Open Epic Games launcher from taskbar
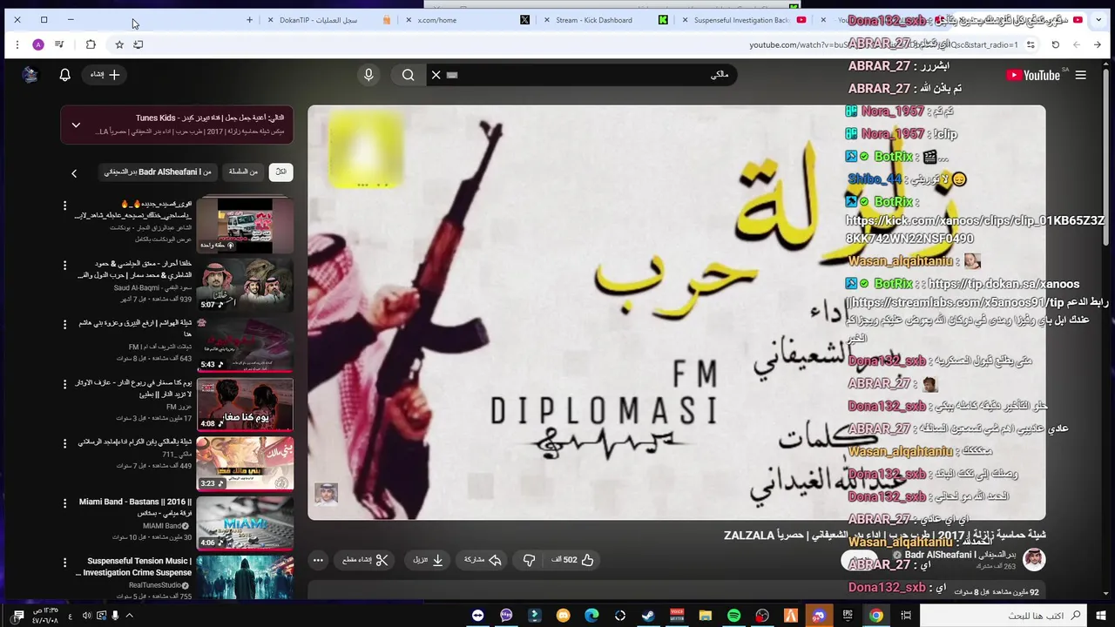This screenshot has height=627, width=1115. (x=848, y=616)
